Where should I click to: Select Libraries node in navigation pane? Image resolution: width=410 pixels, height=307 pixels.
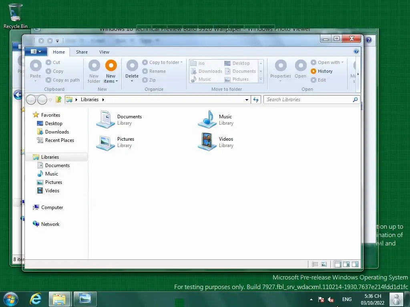pos(56,157)
